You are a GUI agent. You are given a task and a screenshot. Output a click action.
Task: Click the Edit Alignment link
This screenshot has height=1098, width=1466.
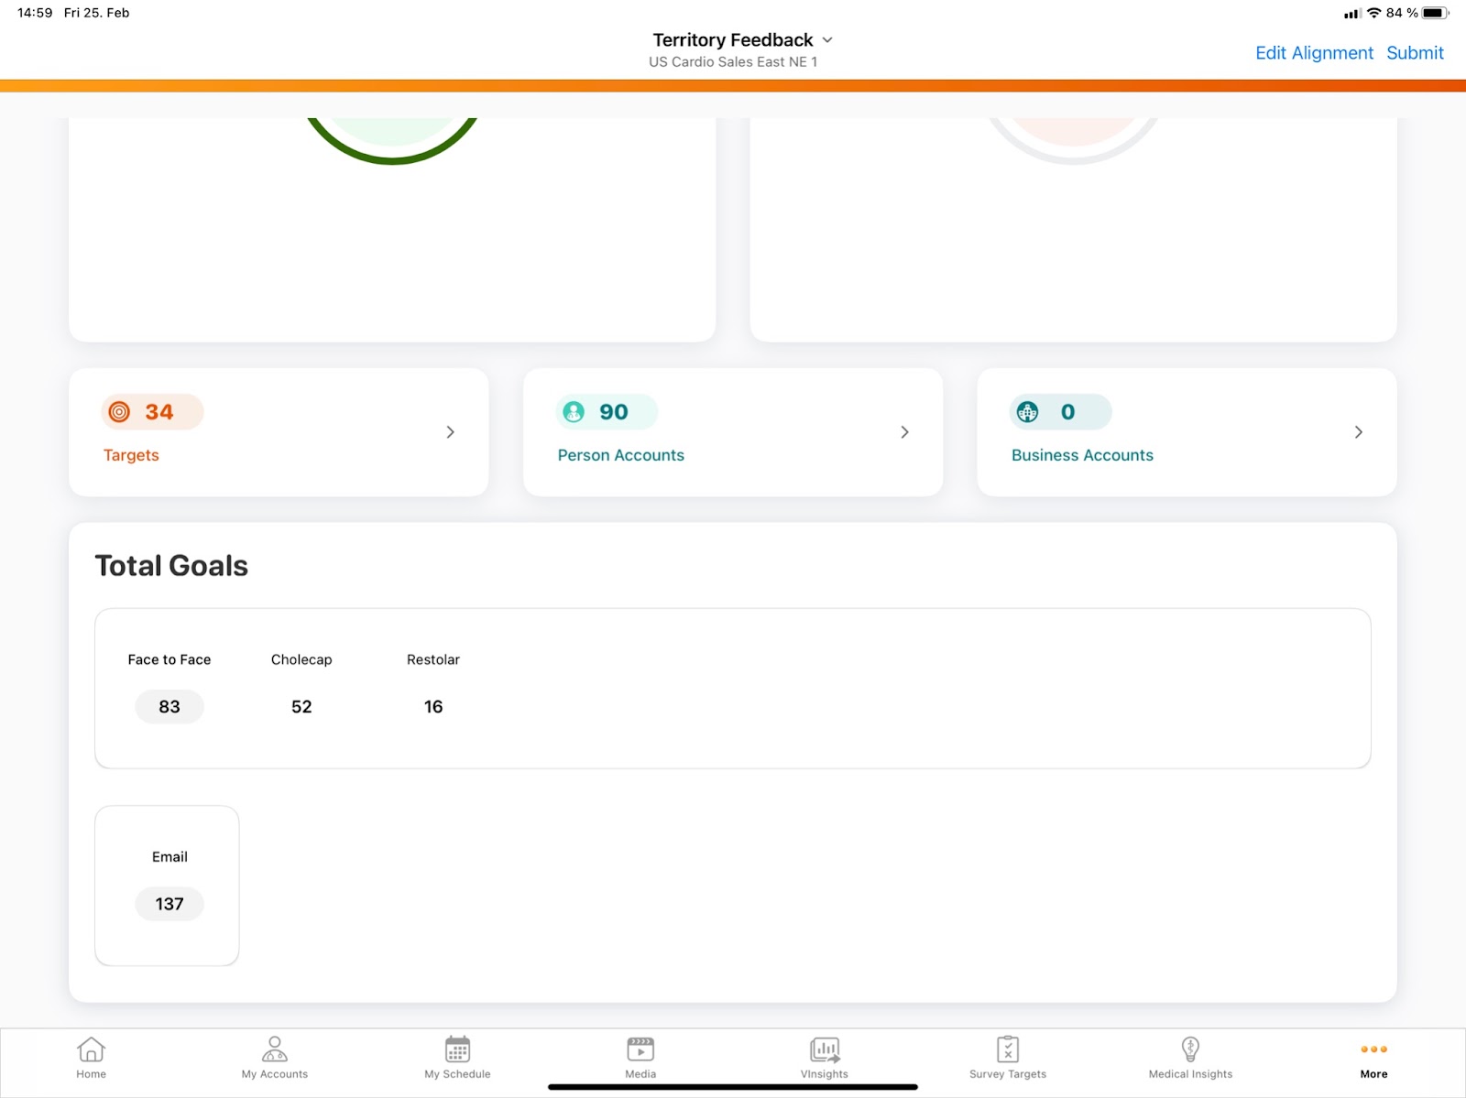pos(1314,53)
